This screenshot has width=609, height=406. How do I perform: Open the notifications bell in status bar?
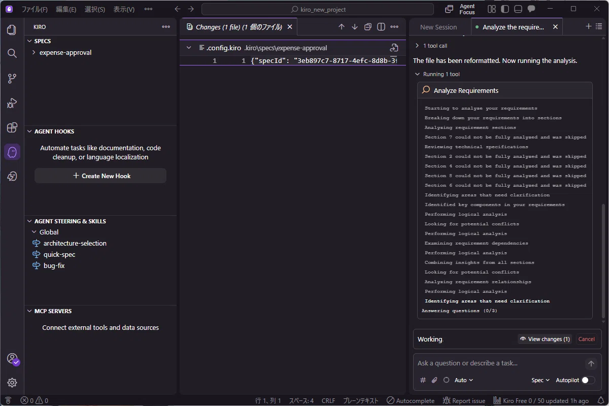click(601, 400)
